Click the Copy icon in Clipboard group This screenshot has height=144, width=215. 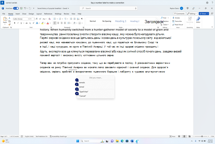[9, 21]
